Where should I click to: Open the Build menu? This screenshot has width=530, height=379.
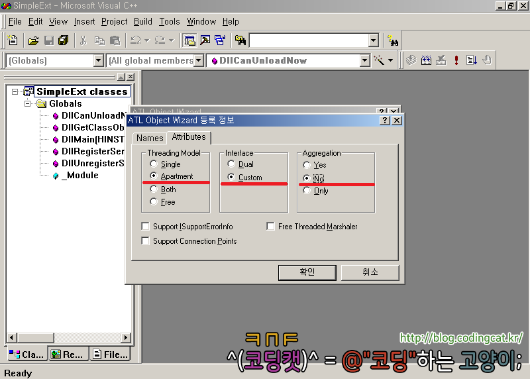pos(143,22)
